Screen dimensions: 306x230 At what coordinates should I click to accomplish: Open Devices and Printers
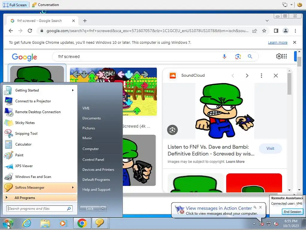click(98, 170)
